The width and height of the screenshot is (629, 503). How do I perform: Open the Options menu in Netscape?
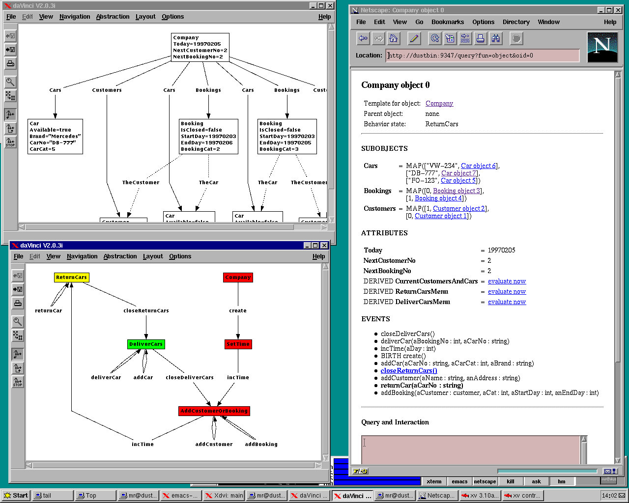(483, 22)
